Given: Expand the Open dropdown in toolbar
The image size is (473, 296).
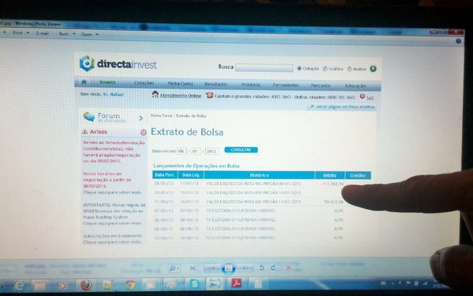Looking at the screenshot, I should click(x=89, y=34).
